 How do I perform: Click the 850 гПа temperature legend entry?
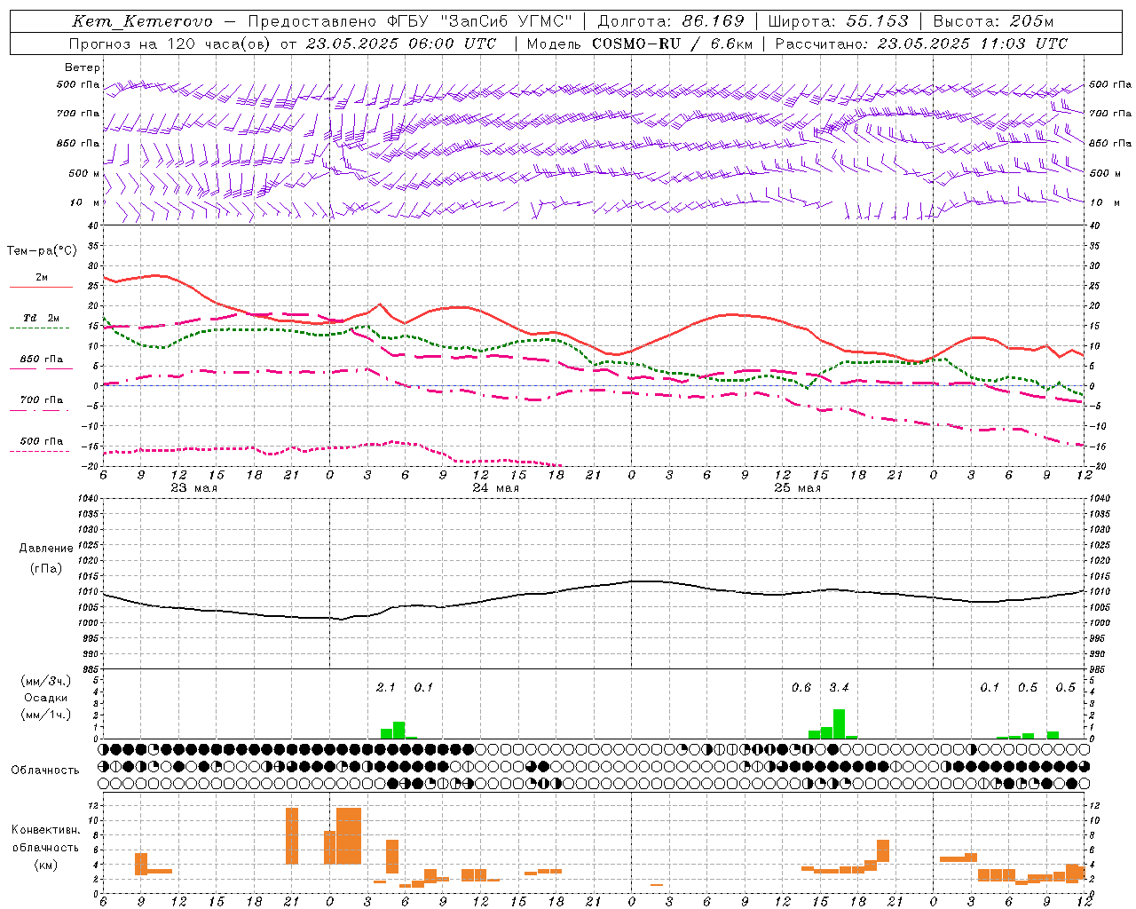(x=42, y=360)
